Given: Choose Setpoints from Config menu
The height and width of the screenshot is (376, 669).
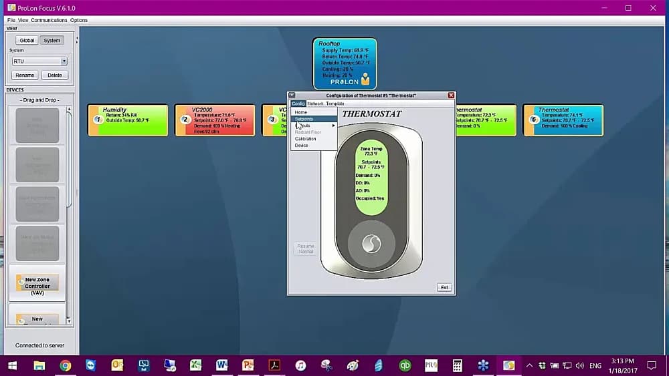Looking at the screenshot, I should [x=314, y=119].
